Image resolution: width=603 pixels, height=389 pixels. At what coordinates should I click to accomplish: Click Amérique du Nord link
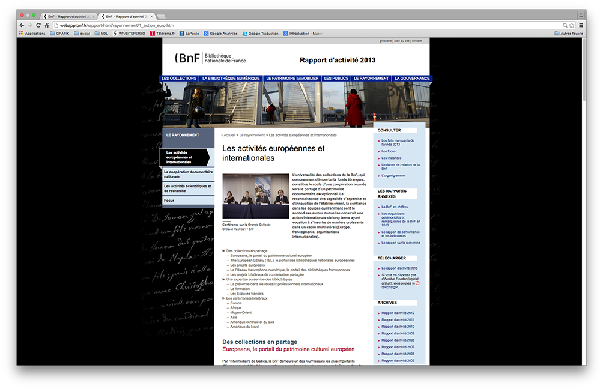pyautogui.click(x=244, y=327)
